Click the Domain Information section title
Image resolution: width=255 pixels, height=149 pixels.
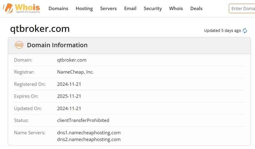57,45
